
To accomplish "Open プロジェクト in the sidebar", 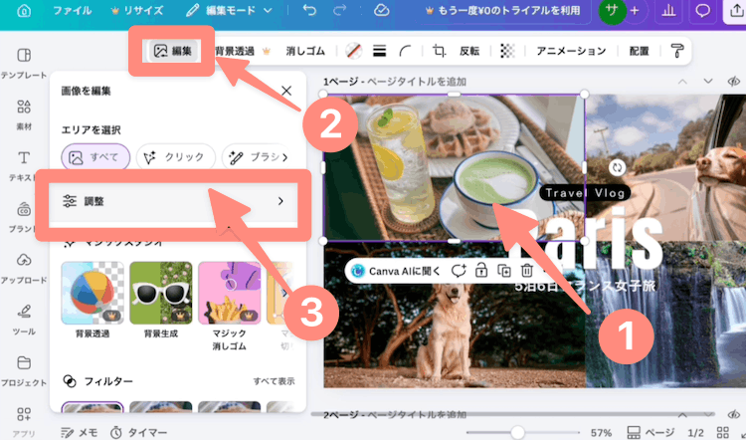I will (x=24, y=372).
